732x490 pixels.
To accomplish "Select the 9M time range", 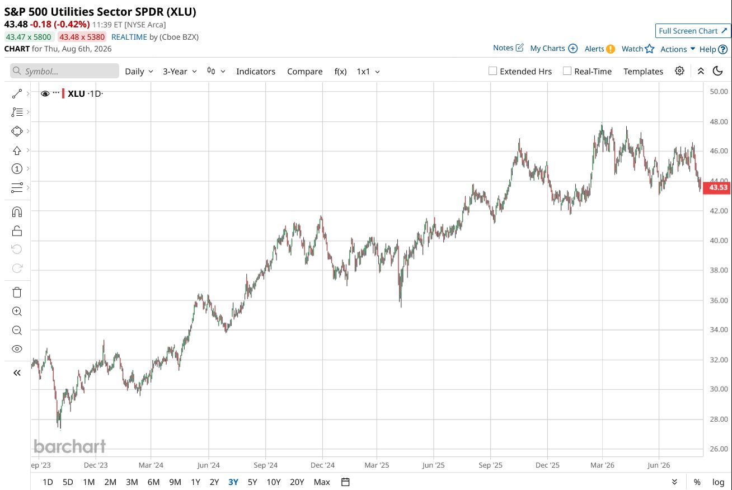I will click(175, 482).
